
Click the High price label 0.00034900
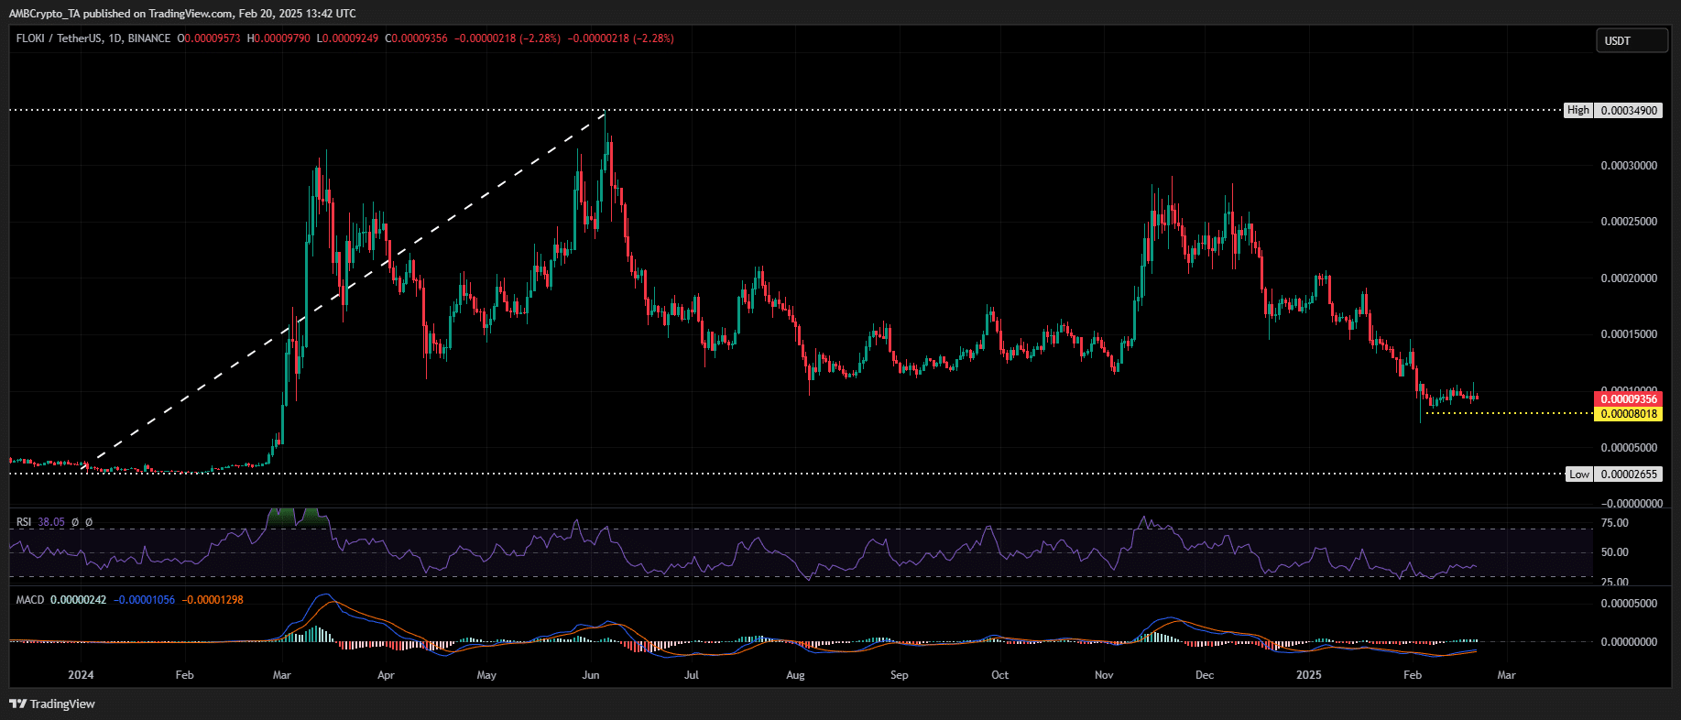coord(1629,110)
